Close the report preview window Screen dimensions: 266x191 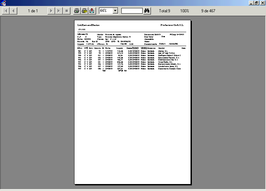[x=262, y=3]
